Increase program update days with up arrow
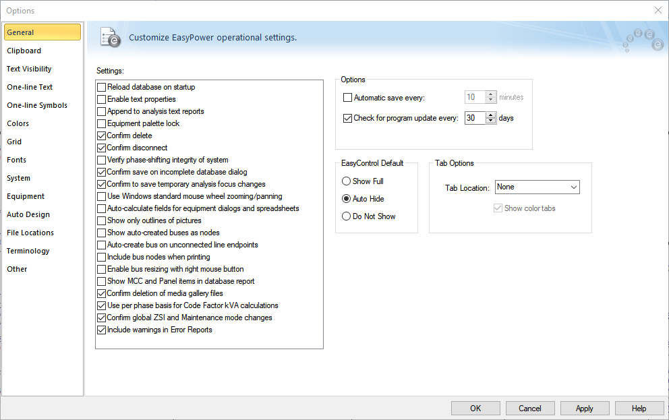This screenshot has height=420, width=669. (x=491, y=115)
